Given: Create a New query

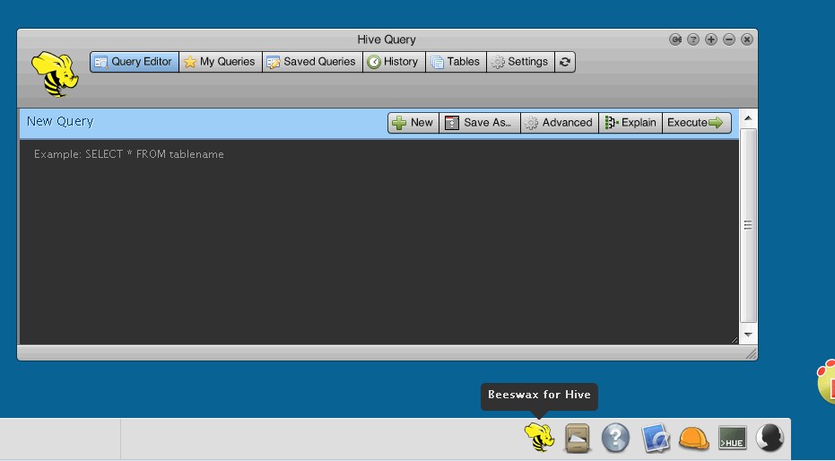Looking at the screenshot, I should [x=413, y=123].
